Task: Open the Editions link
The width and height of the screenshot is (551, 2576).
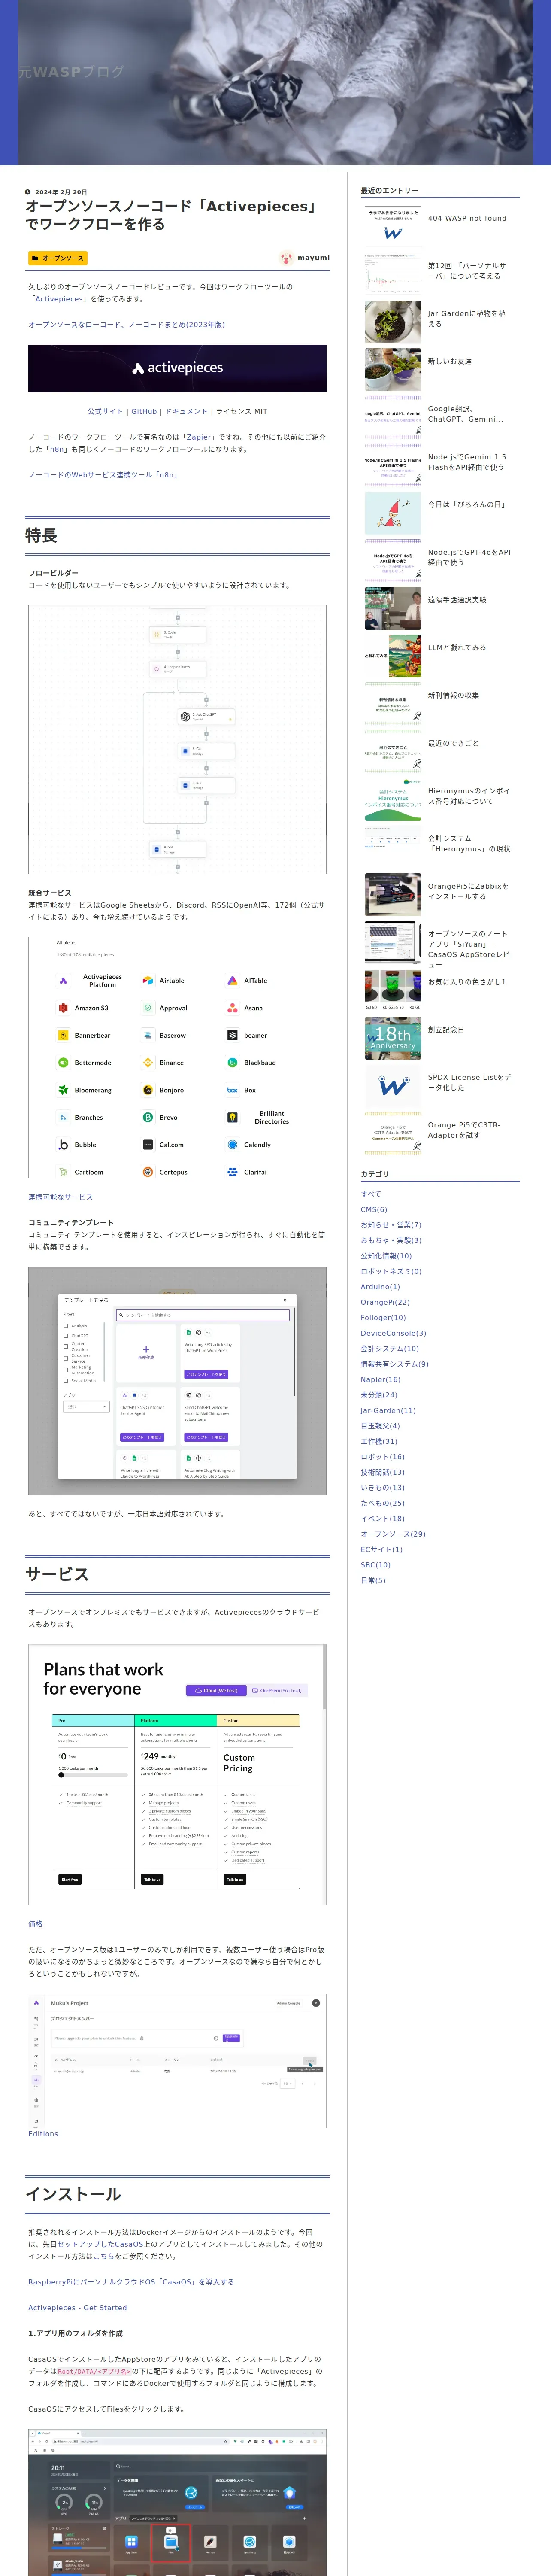Action: pos(43,2134)
